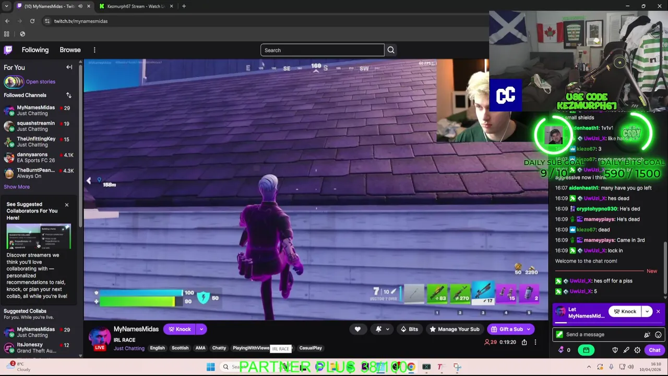This screenshot has height=376, width=668.
Task: Close the Suggested Collaborators card
Action: click(x=67, y=205)
